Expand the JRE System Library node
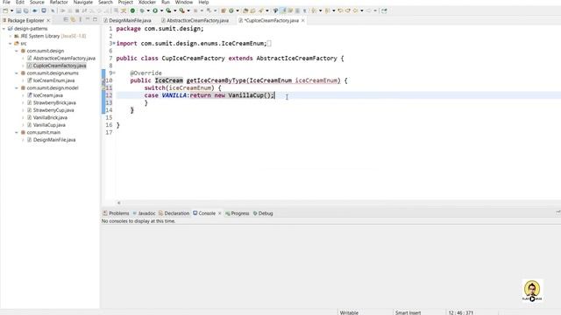561x315 pixels. point(11,36)
